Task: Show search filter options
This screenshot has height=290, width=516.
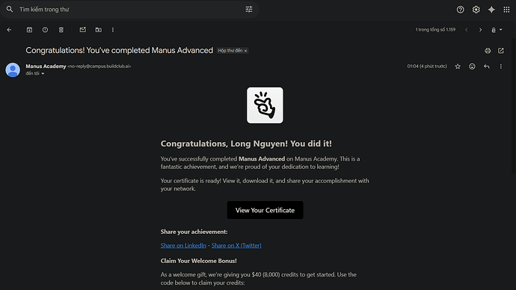Action: [x=249, y=9]
